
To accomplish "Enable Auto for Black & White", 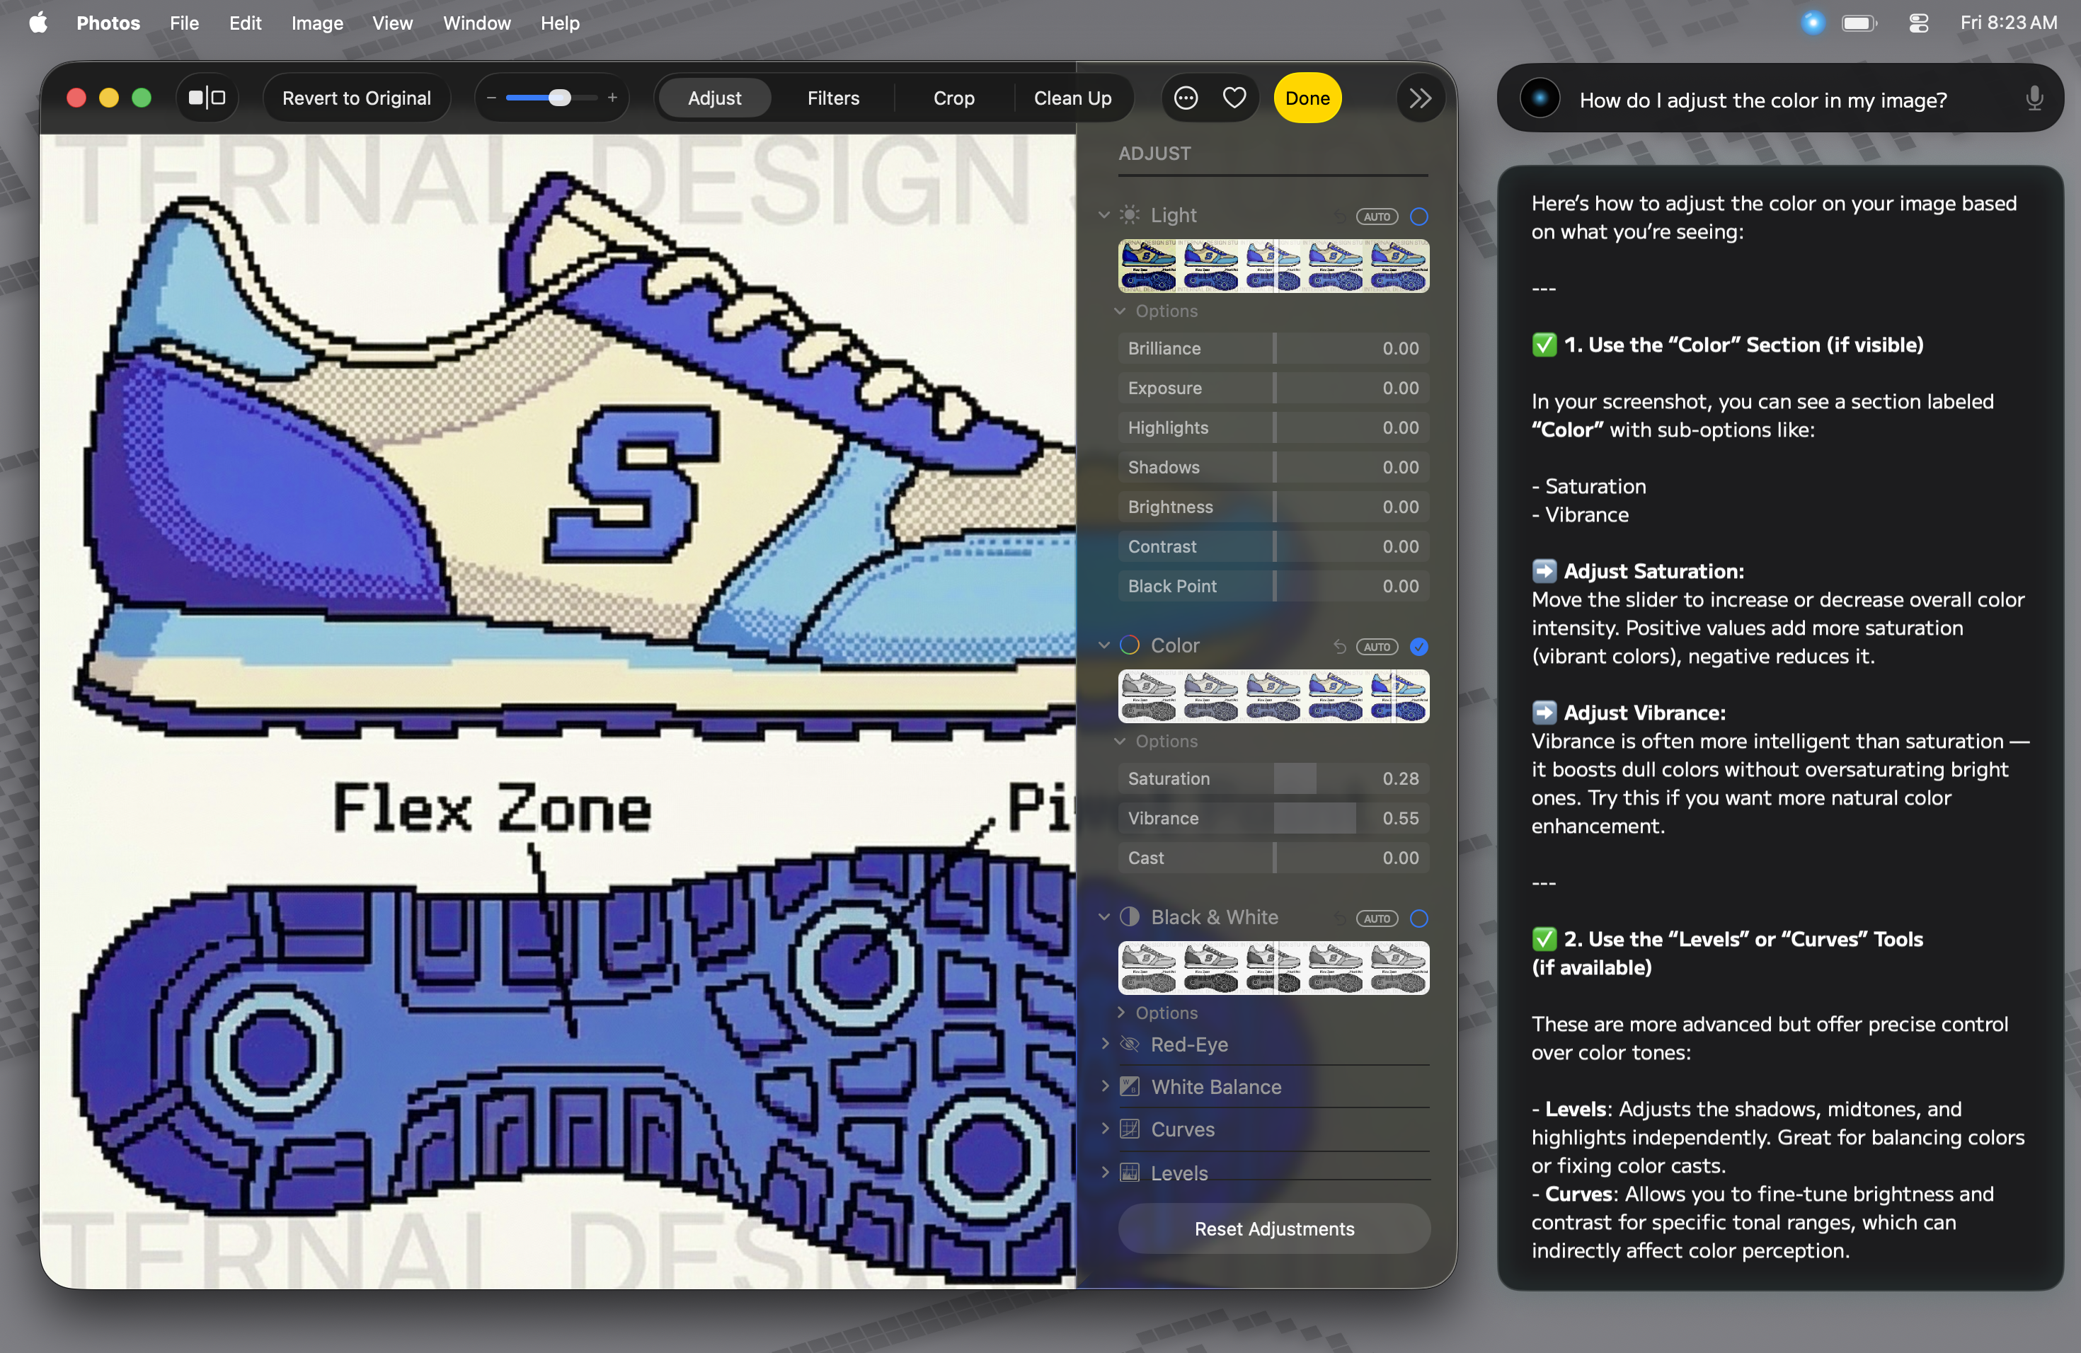I will coord(1377,919).
